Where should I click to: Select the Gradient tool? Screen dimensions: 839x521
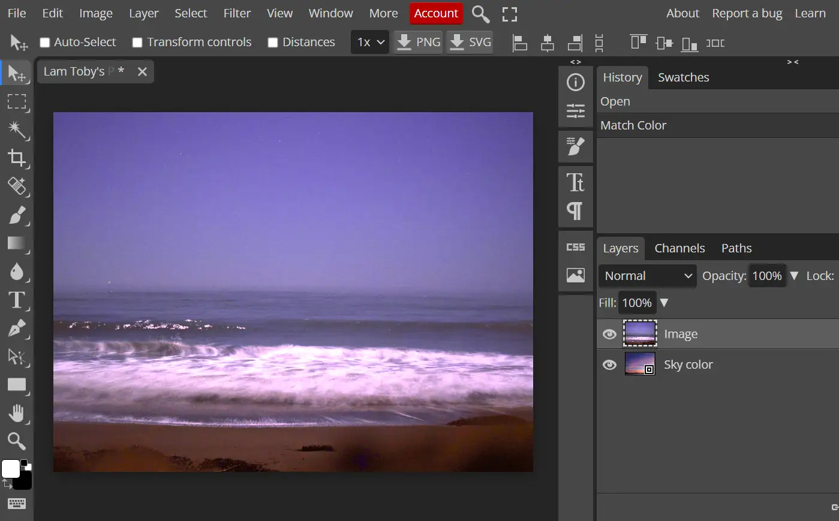pyautogui.click(x=16, y=243)
